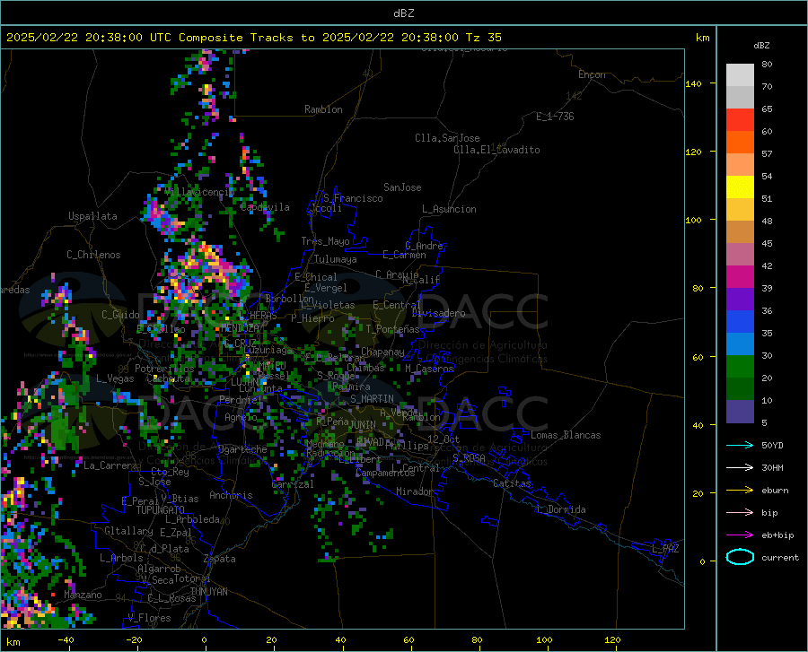808x652 pixels.
Task: Click the La_Carrera label on the map
Action: (110, 465)
